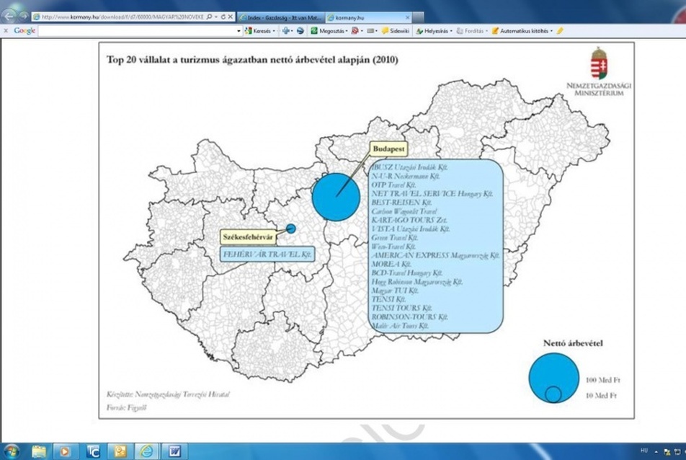The height and width of the screenshot is (460, 686).
Task: Click the Malév Air Tours Kft. entry
Action: 400,326
